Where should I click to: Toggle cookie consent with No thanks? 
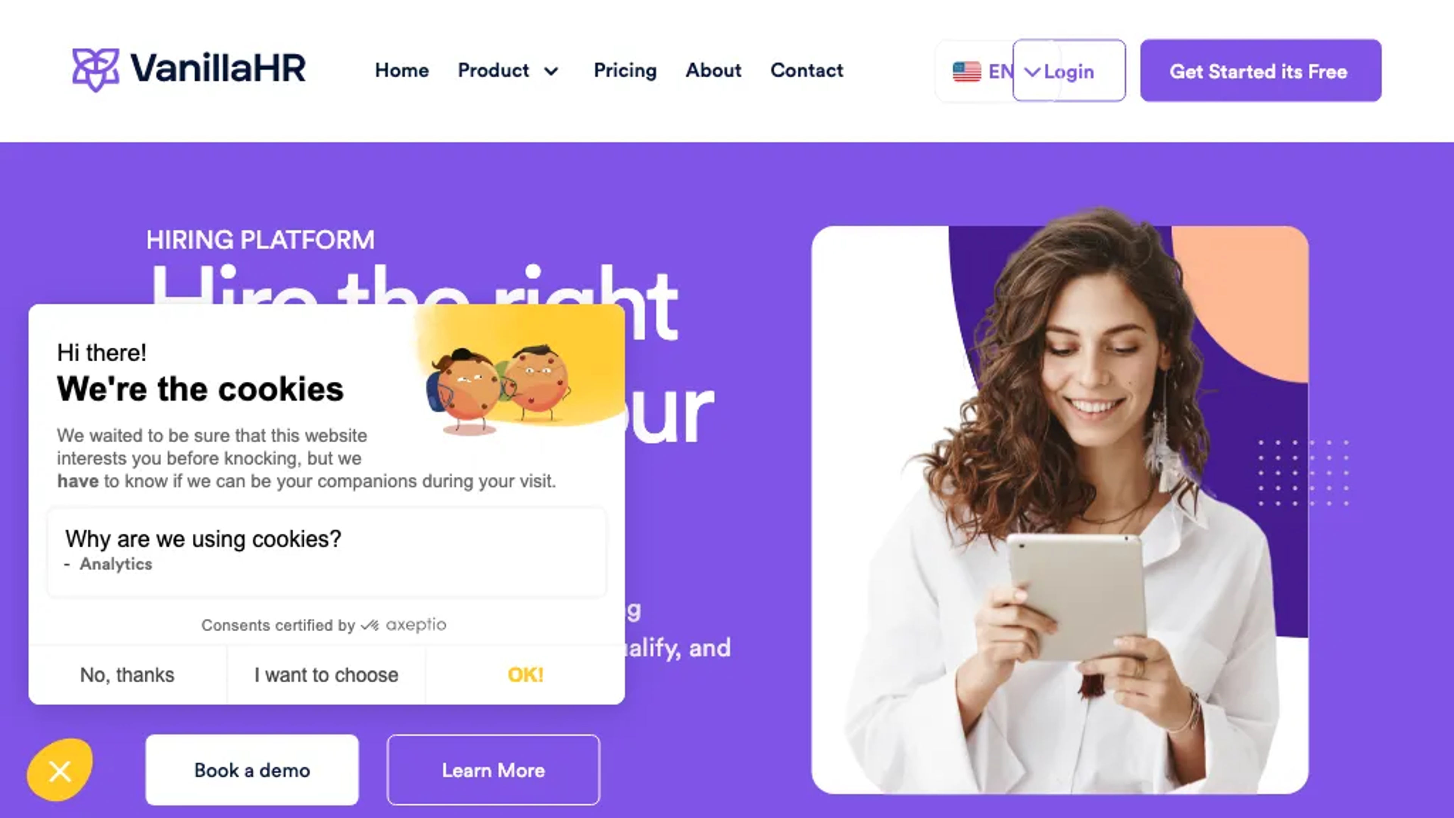(127, 674)
